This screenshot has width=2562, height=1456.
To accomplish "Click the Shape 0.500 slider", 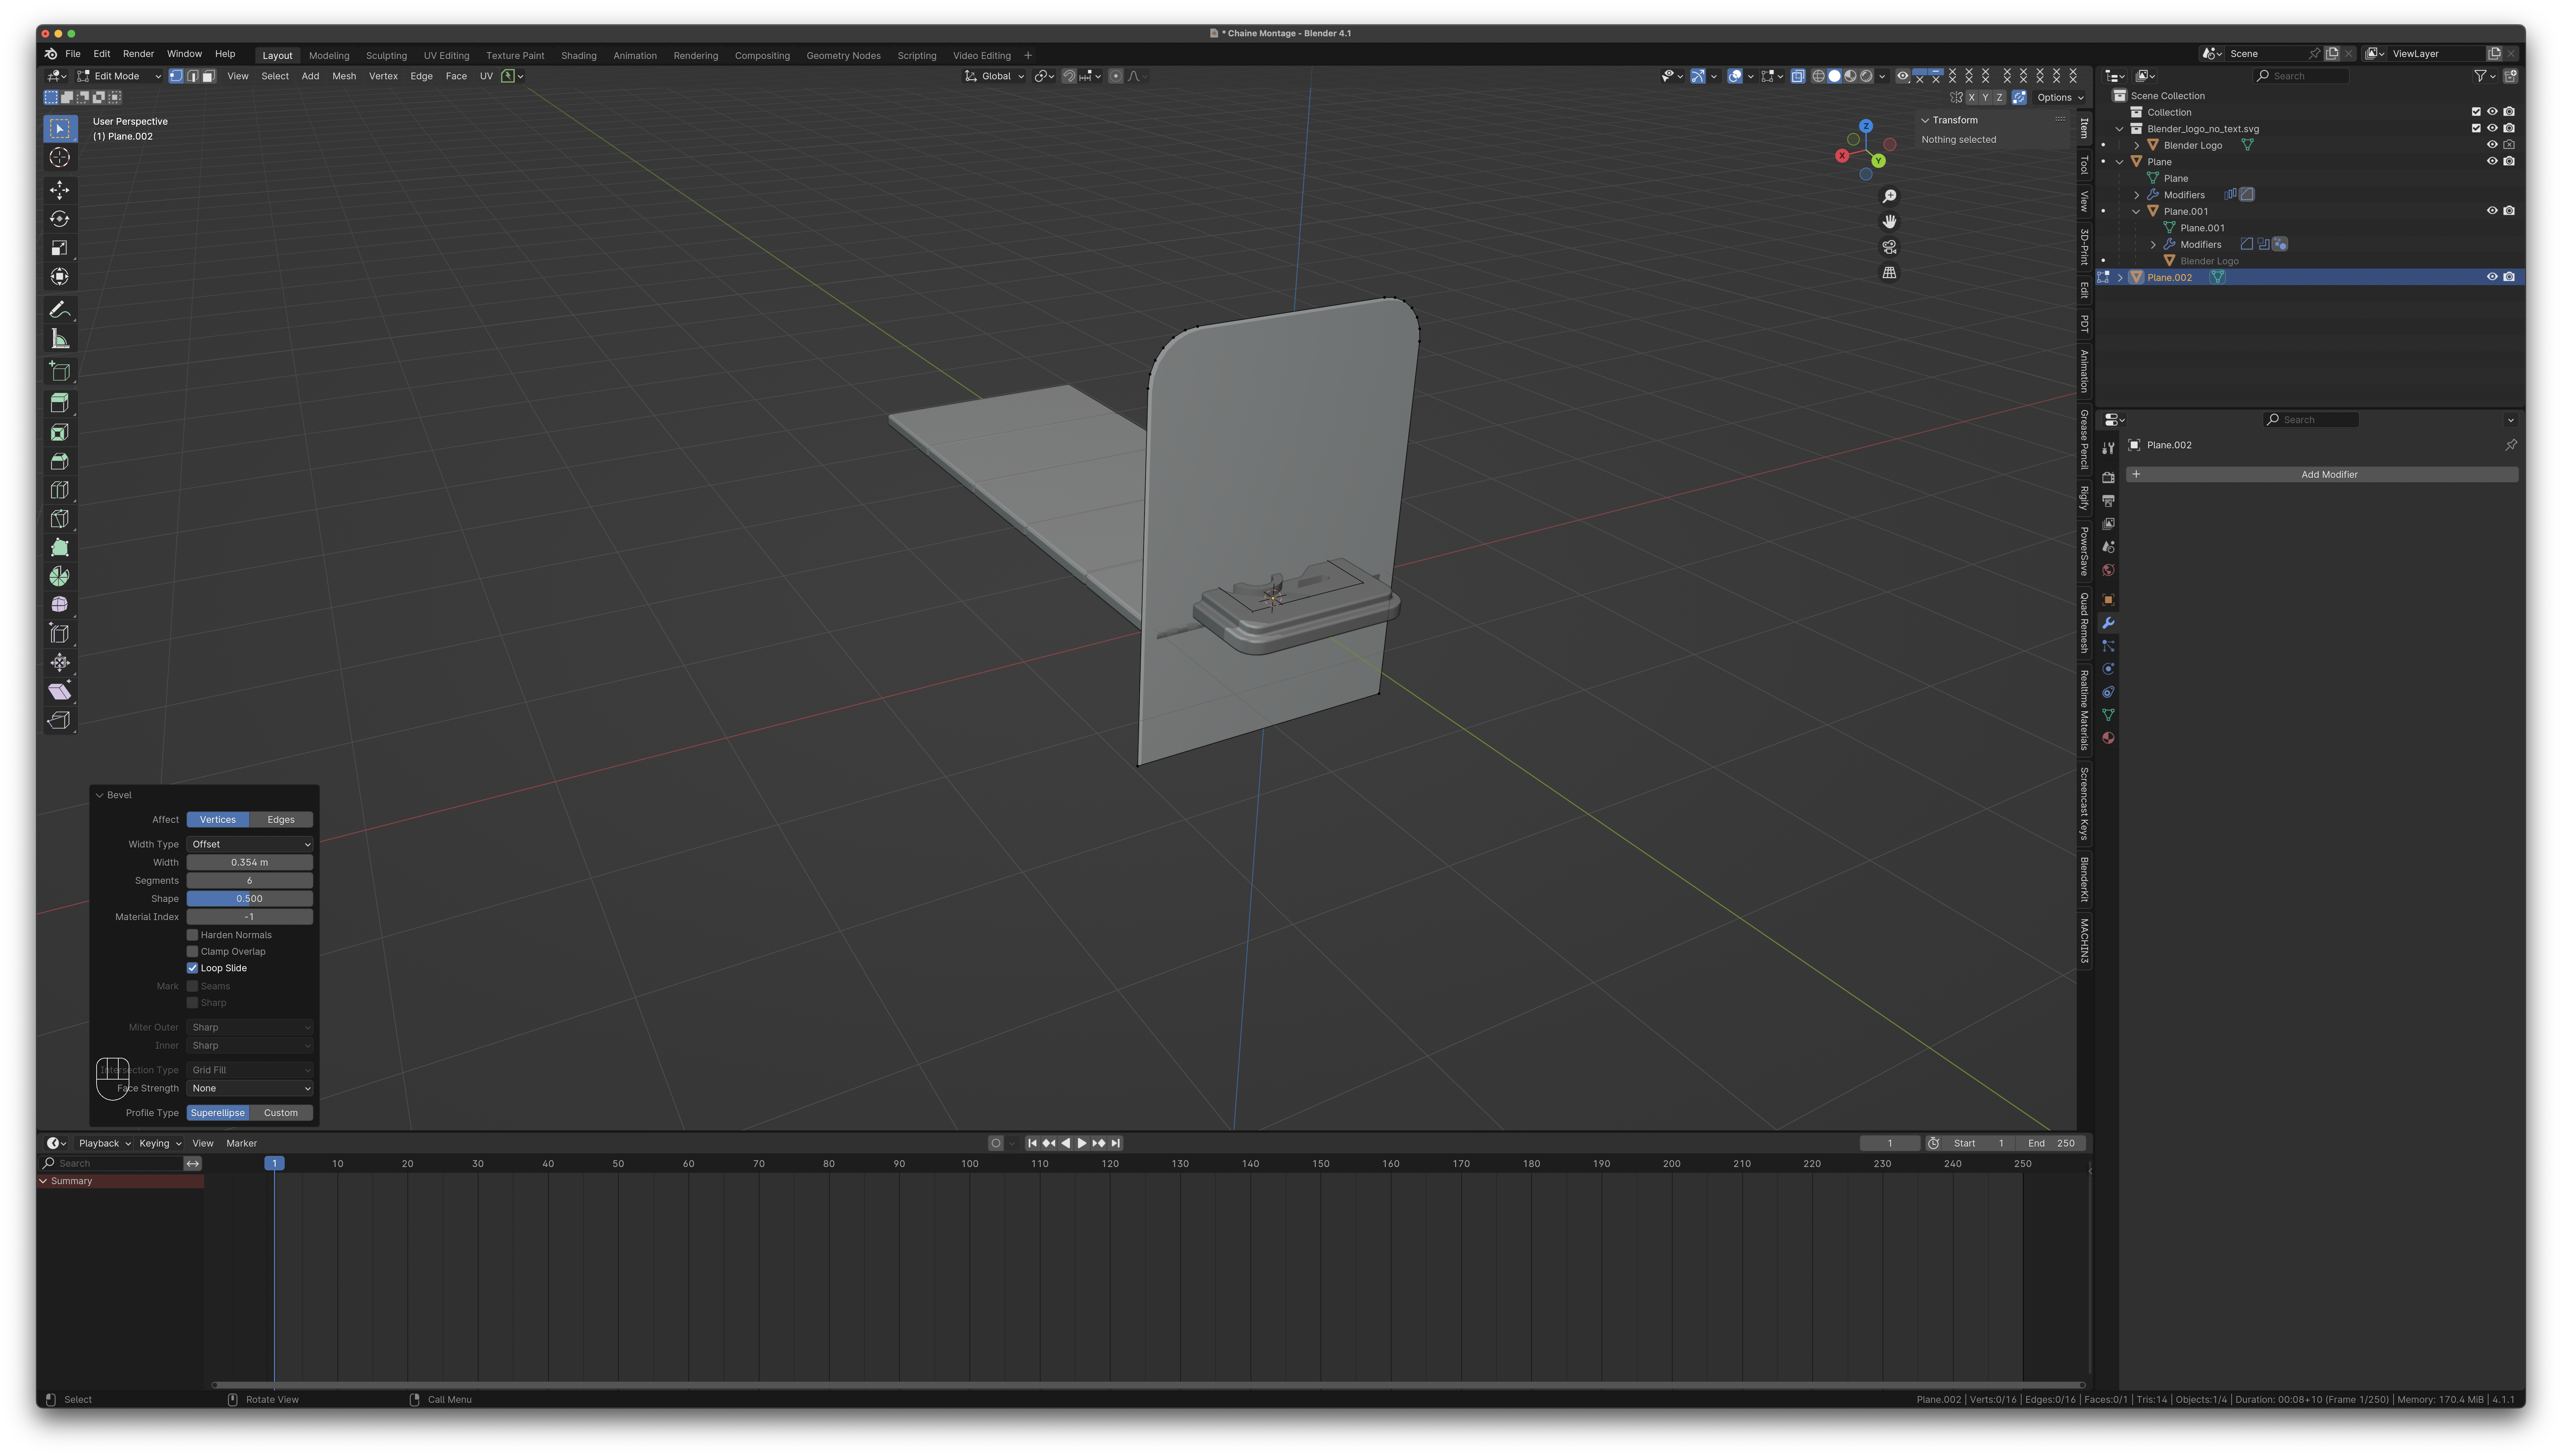I will [x=250, y=899].
